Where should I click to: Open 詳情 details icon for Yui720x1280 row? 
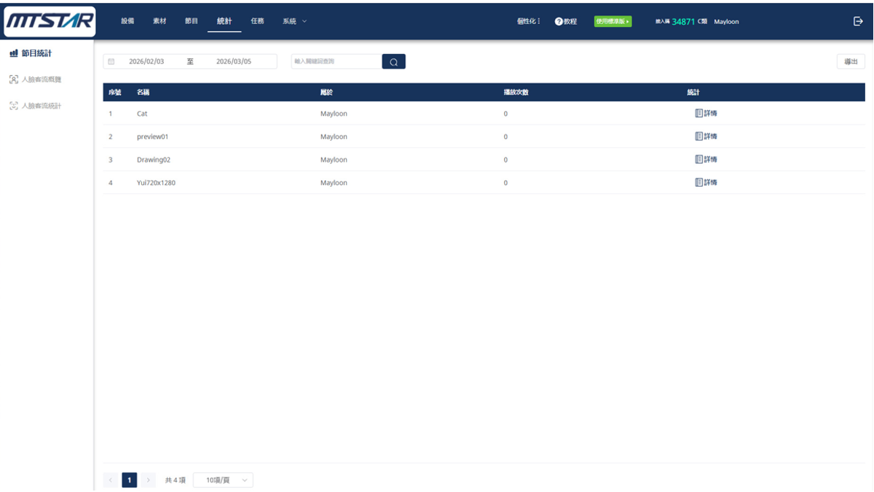699,182
